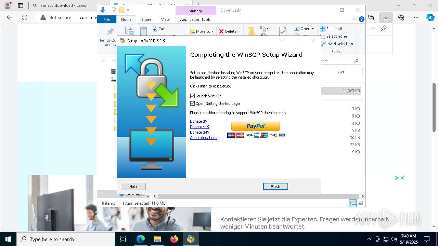
Task: Click Invert selection in Explorer ribbon
Action: point(336,44)
